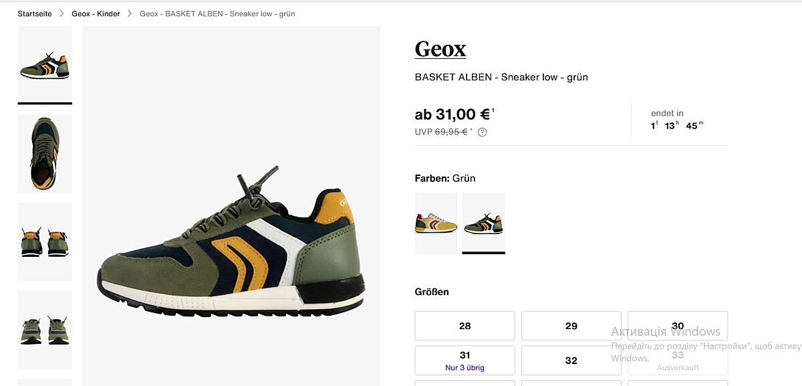Show the side view thumbnail
This screenshot has width=802, height=386.
45,65
